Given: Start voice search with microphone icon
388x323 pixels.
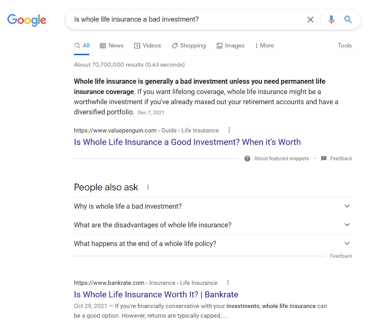Looking at the screenshot, I should [x=331, y=20].
